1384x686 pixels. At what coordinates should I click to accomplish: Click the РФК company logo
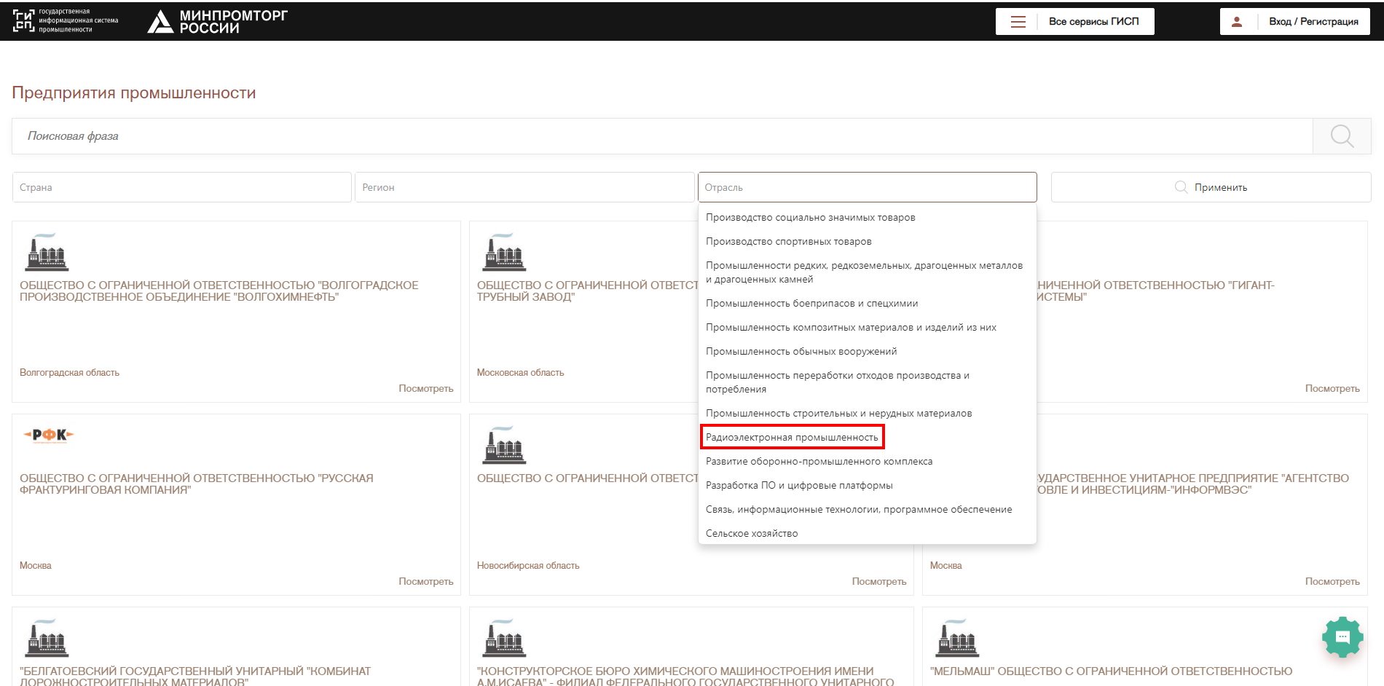(49, 435)
